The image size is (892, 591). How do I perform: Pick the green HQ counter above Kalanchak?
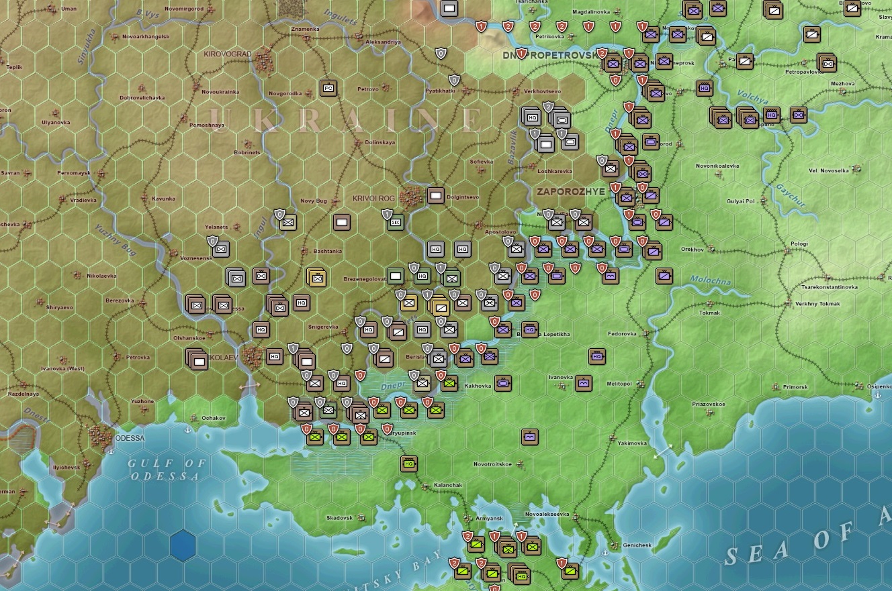pyautogui.click(x=409, y=463)
